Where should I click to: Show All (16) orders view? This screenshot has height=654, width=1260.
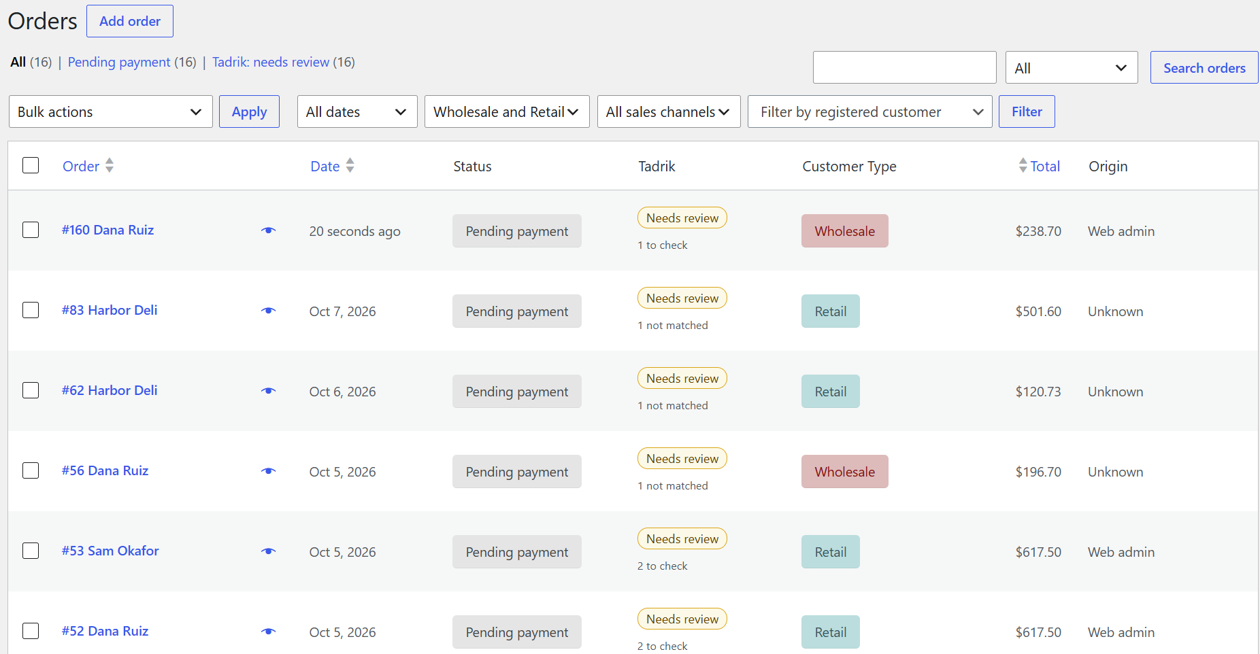point(31,62)
